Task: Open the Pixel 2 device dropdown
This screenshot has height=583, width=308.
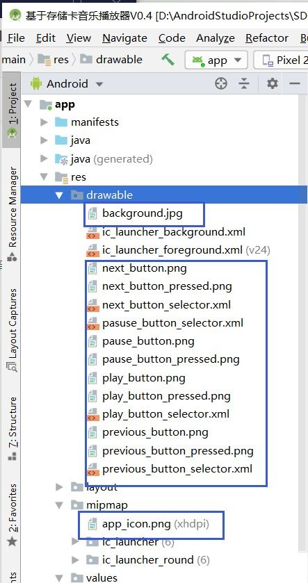Action: coord(281,60)
